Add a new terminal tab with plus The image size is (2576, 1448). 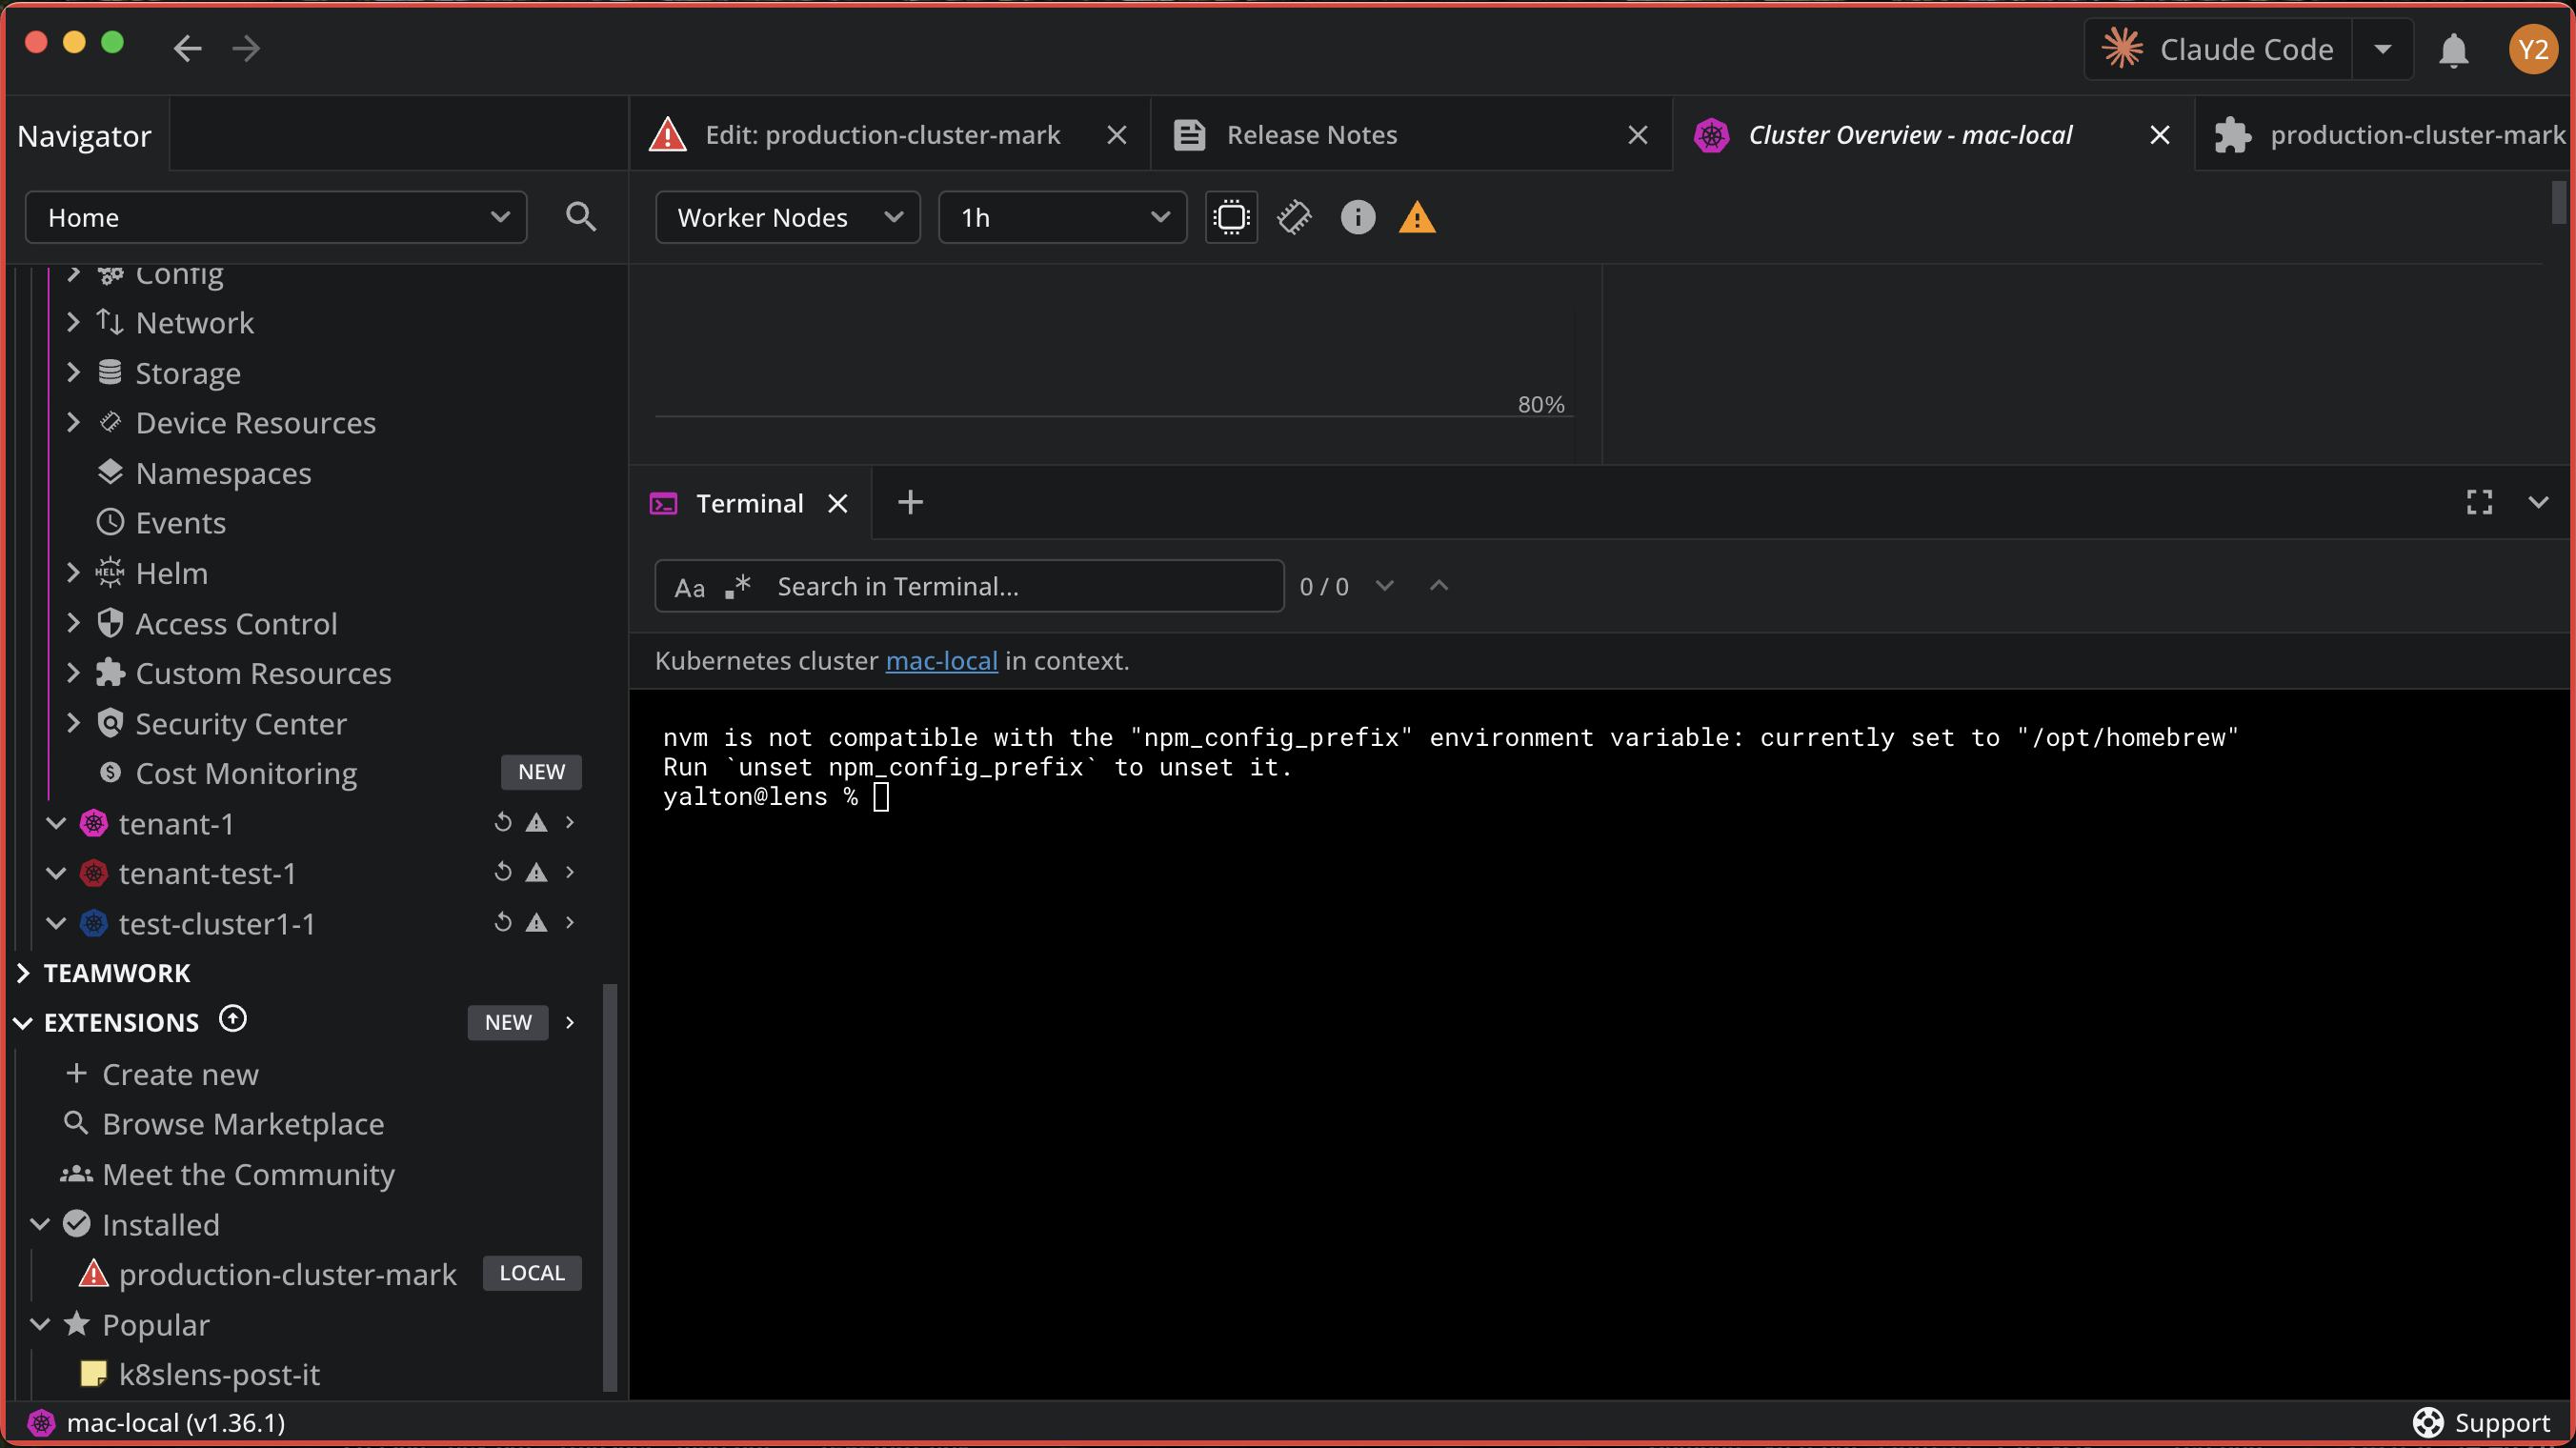[x=910, y=502]
